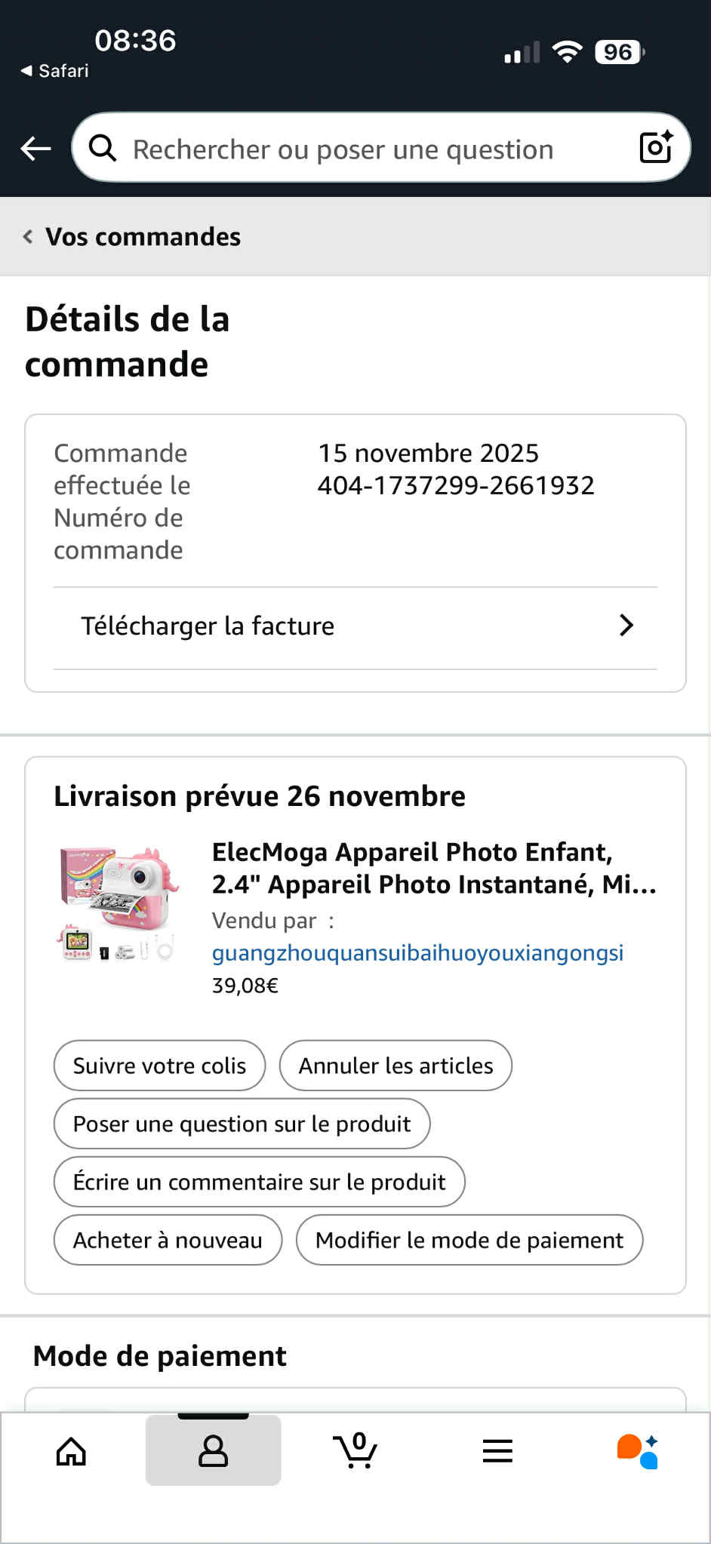Open camera lens visual search
Image resolution: width=711 pixels, height=1544 pixels.
[655, 147]
